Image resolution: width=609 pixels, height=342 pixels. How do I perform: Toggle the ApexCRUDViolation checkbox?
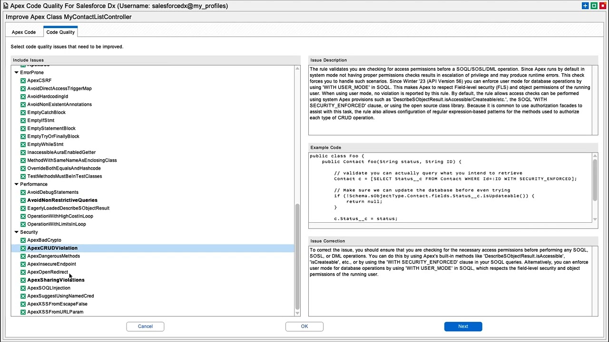tap(23, 248)
